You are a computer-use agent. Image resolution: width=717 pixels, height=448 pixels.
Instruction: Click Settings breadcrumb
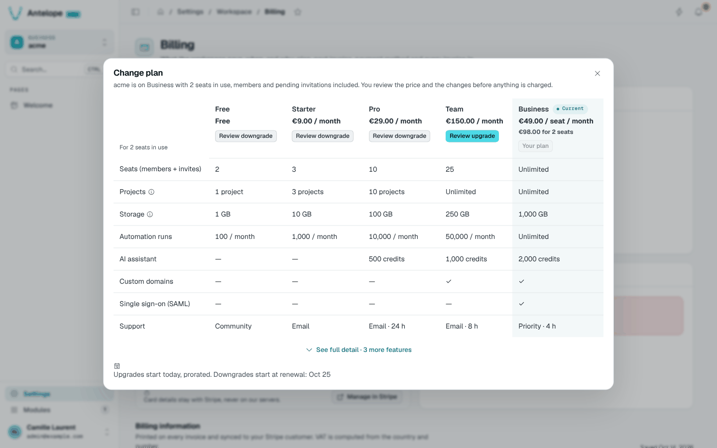point(190,12)
